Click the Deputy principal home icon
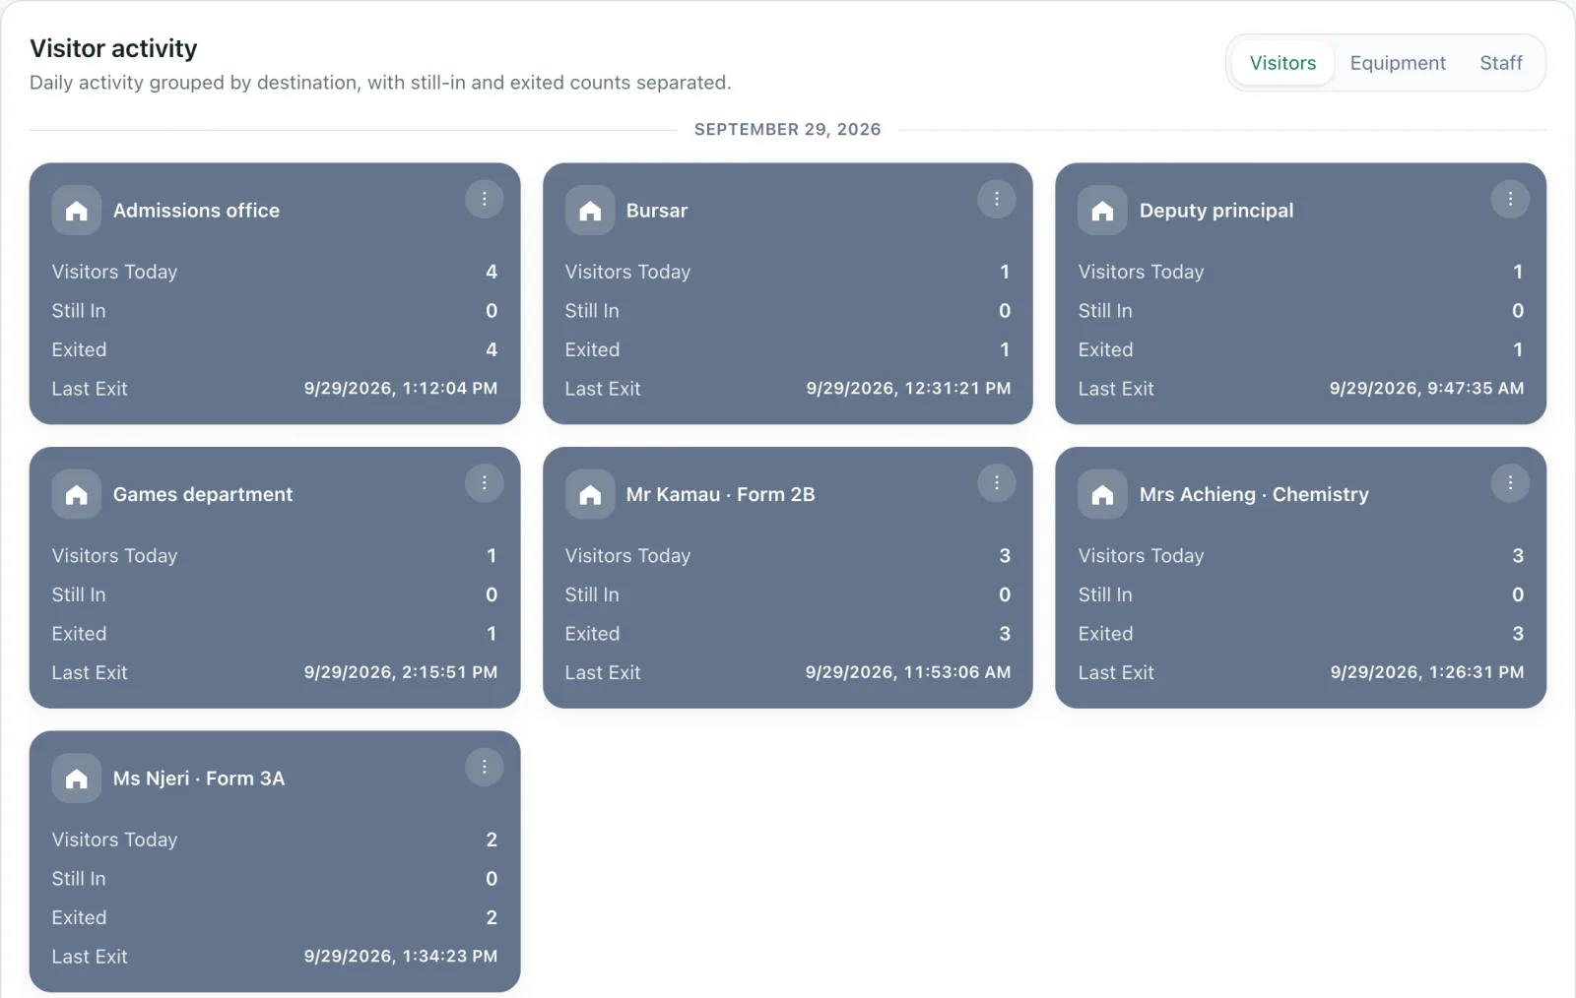The height and width of the screenshot is (998, 1576). click(1103, 211)
